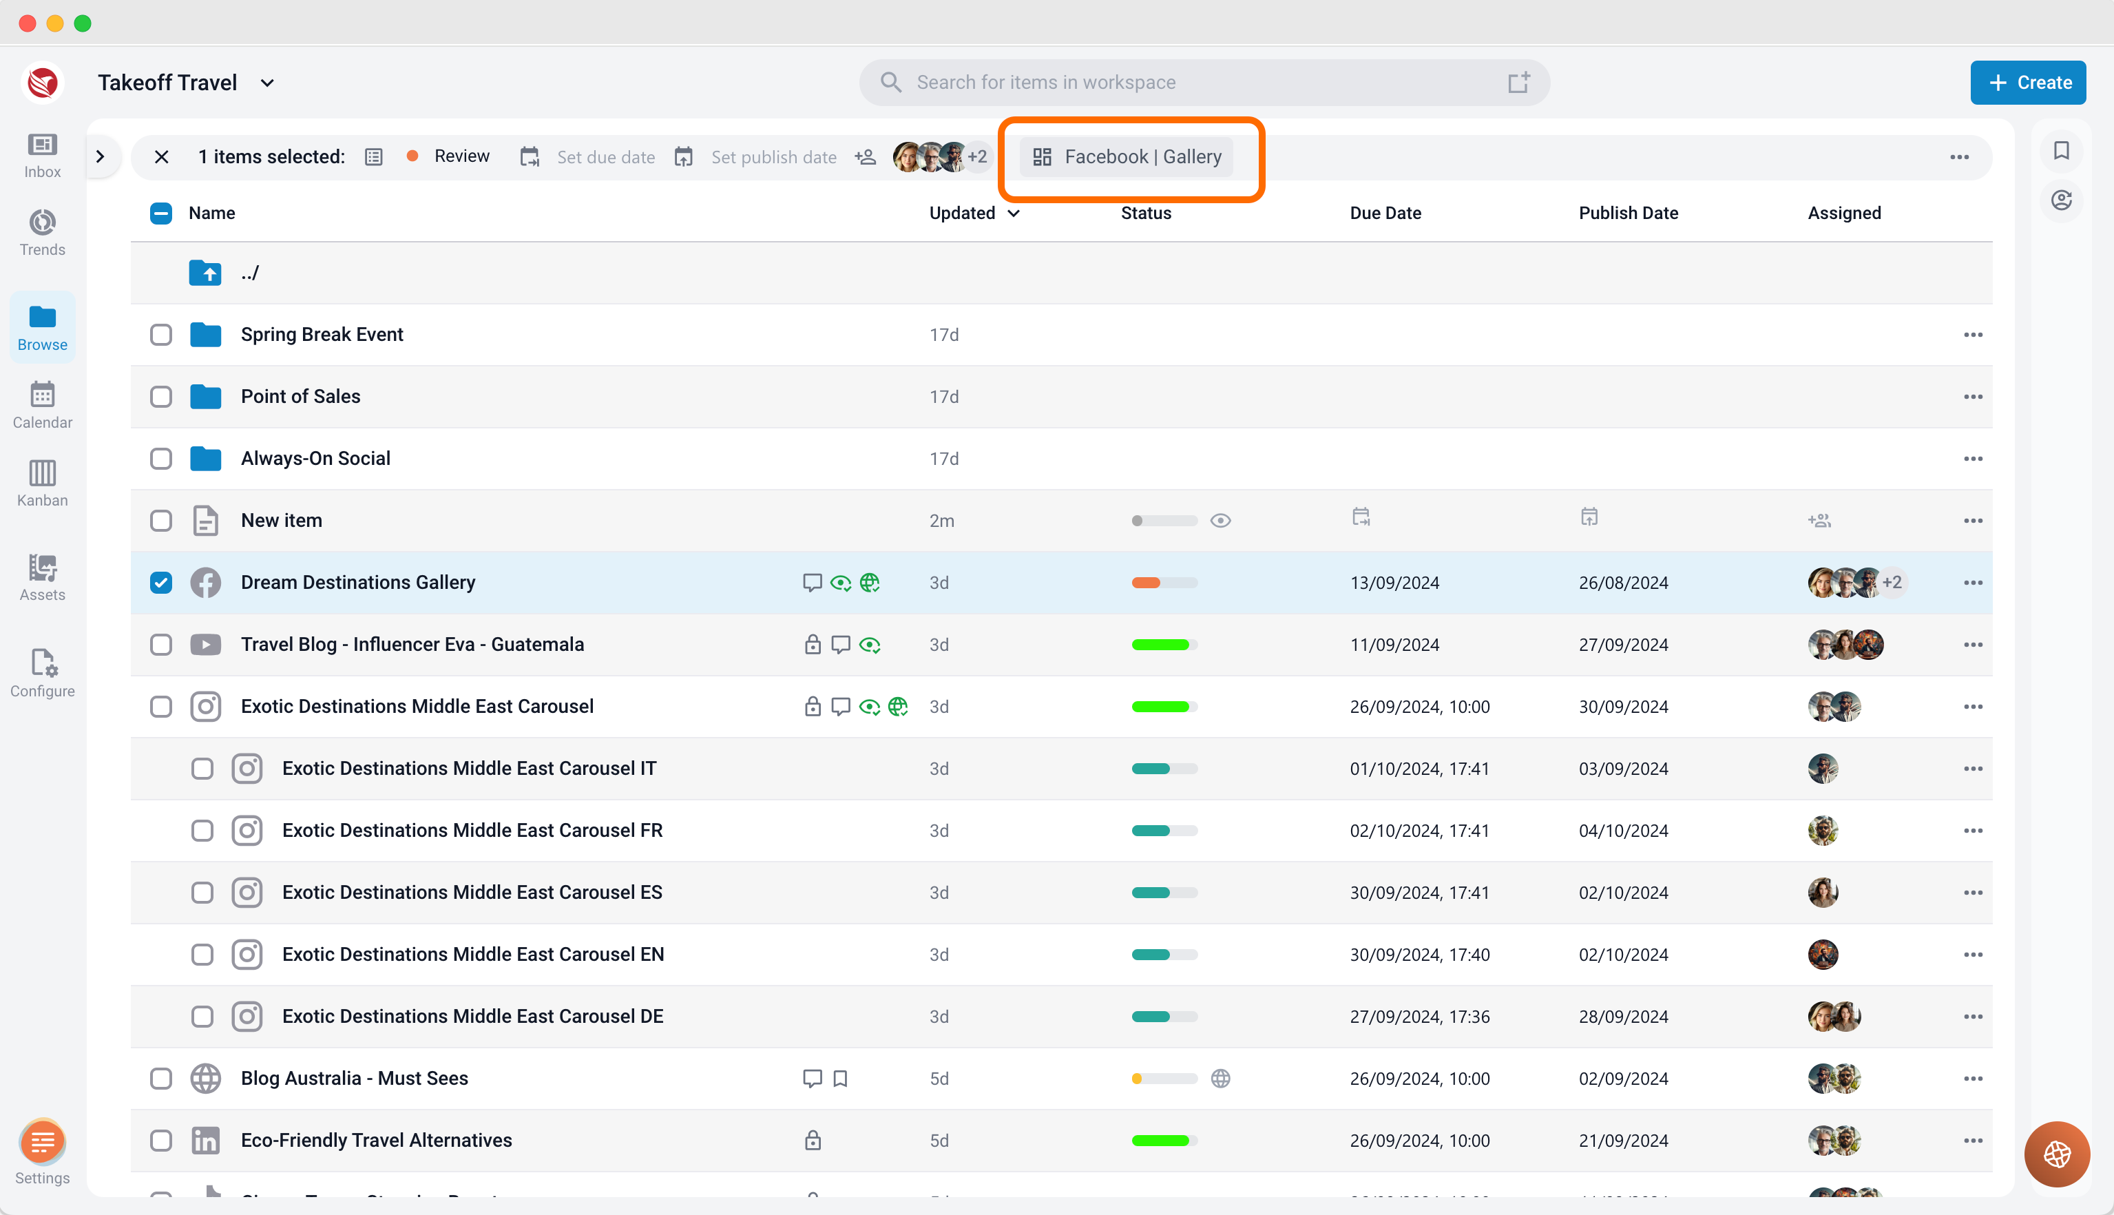2114x1215 pixels.
Task: Open the Settings menu item
Action: [43, 1153]
